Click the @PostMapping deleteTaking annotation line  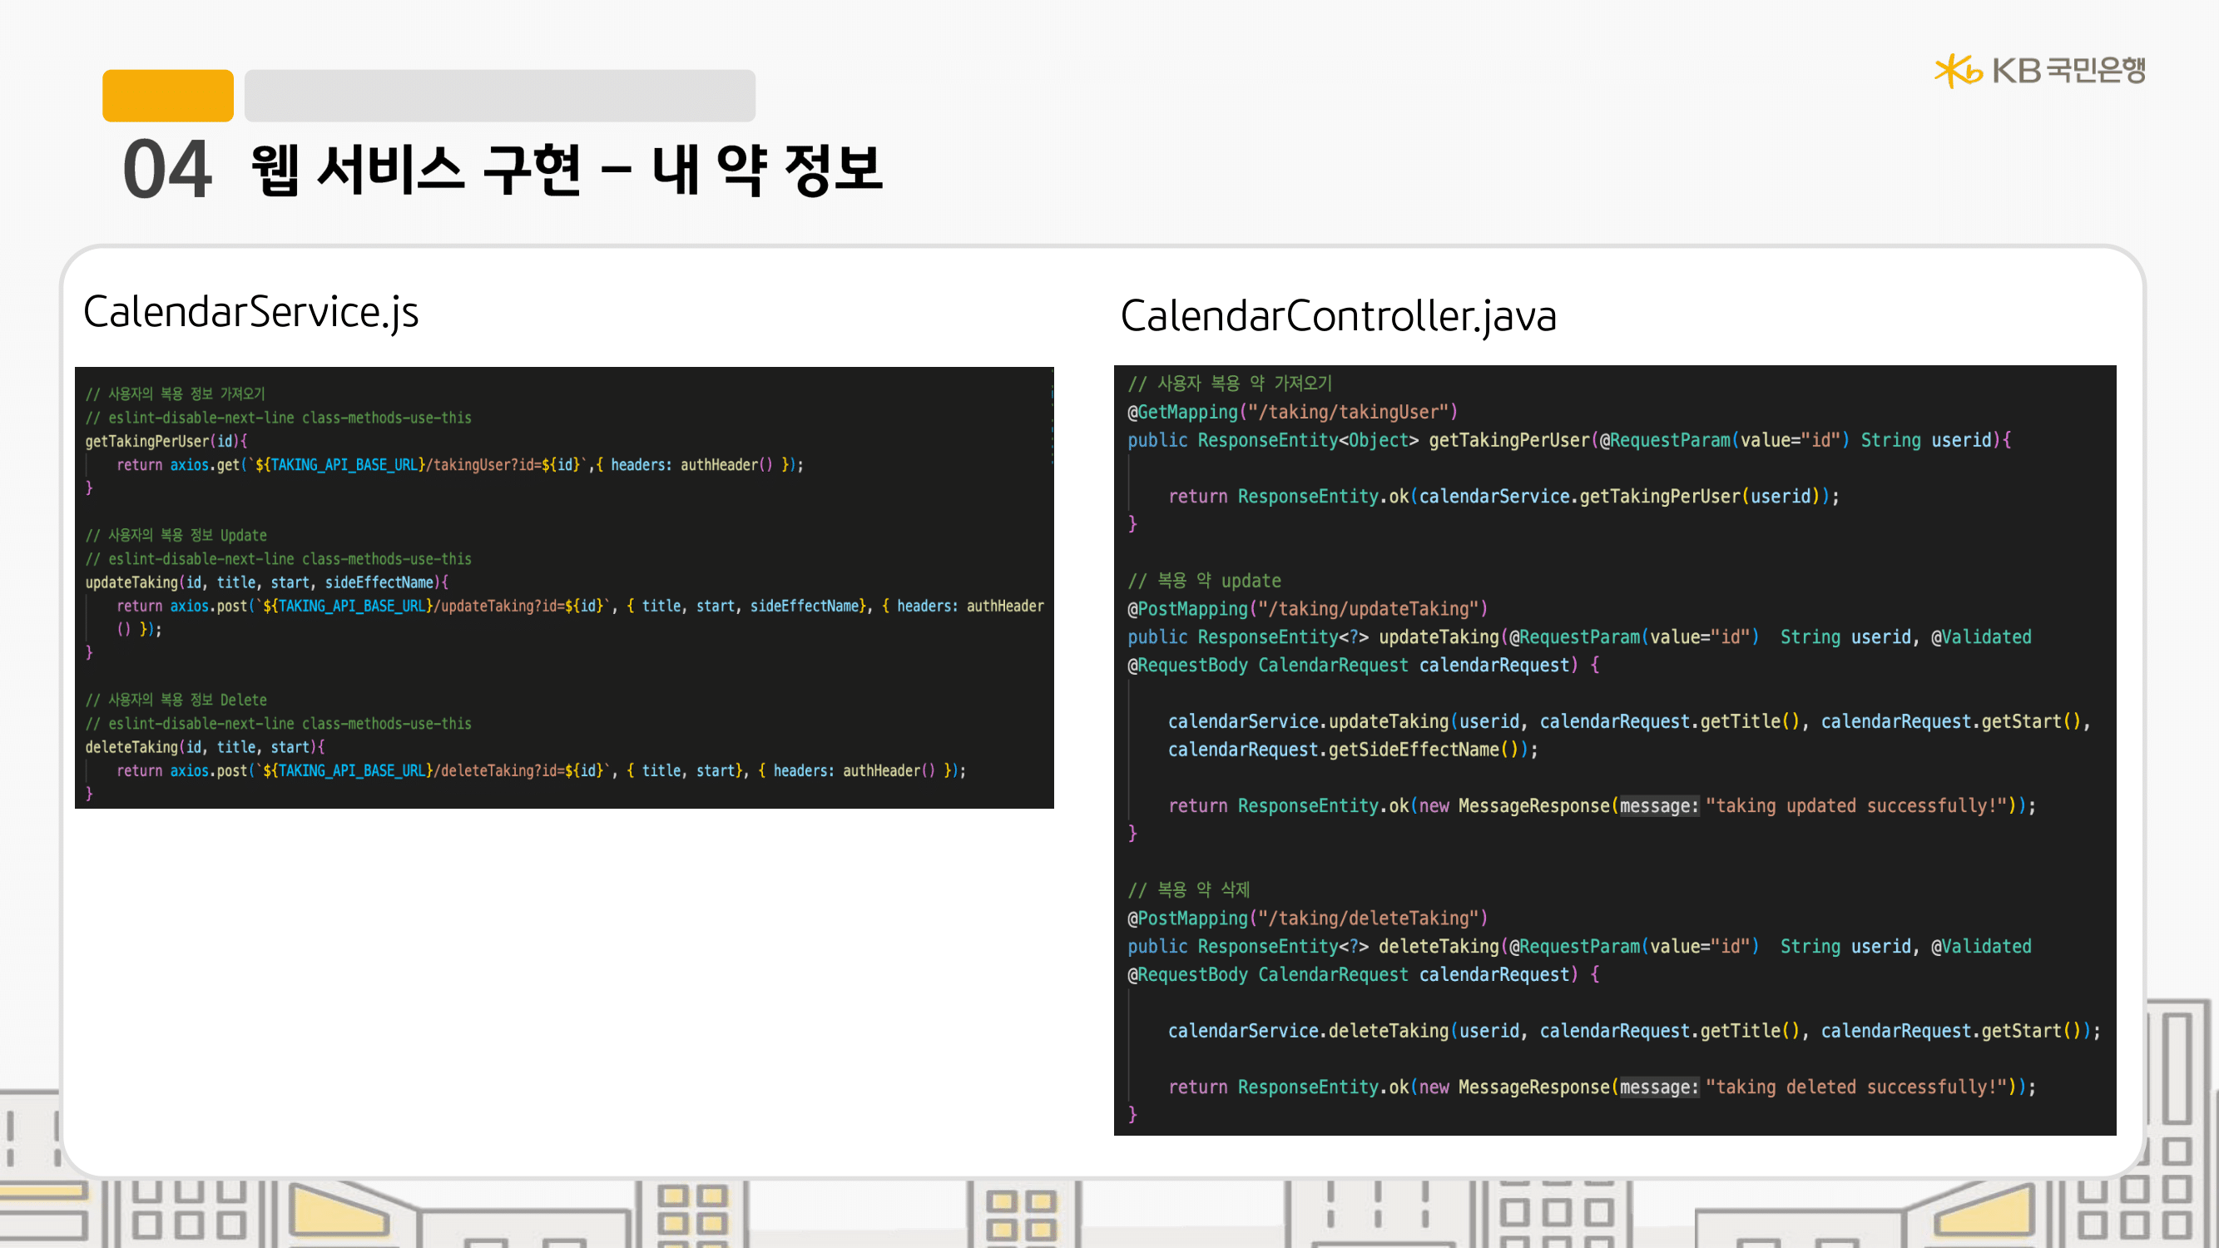pyautogui.click(x=1308, y=919)
